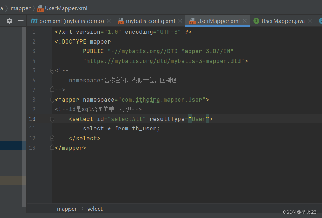The image size is (322, 218).
Task: Collapse the mapper element at line 8
Action: pyautogui.click(x=52, y=100)
